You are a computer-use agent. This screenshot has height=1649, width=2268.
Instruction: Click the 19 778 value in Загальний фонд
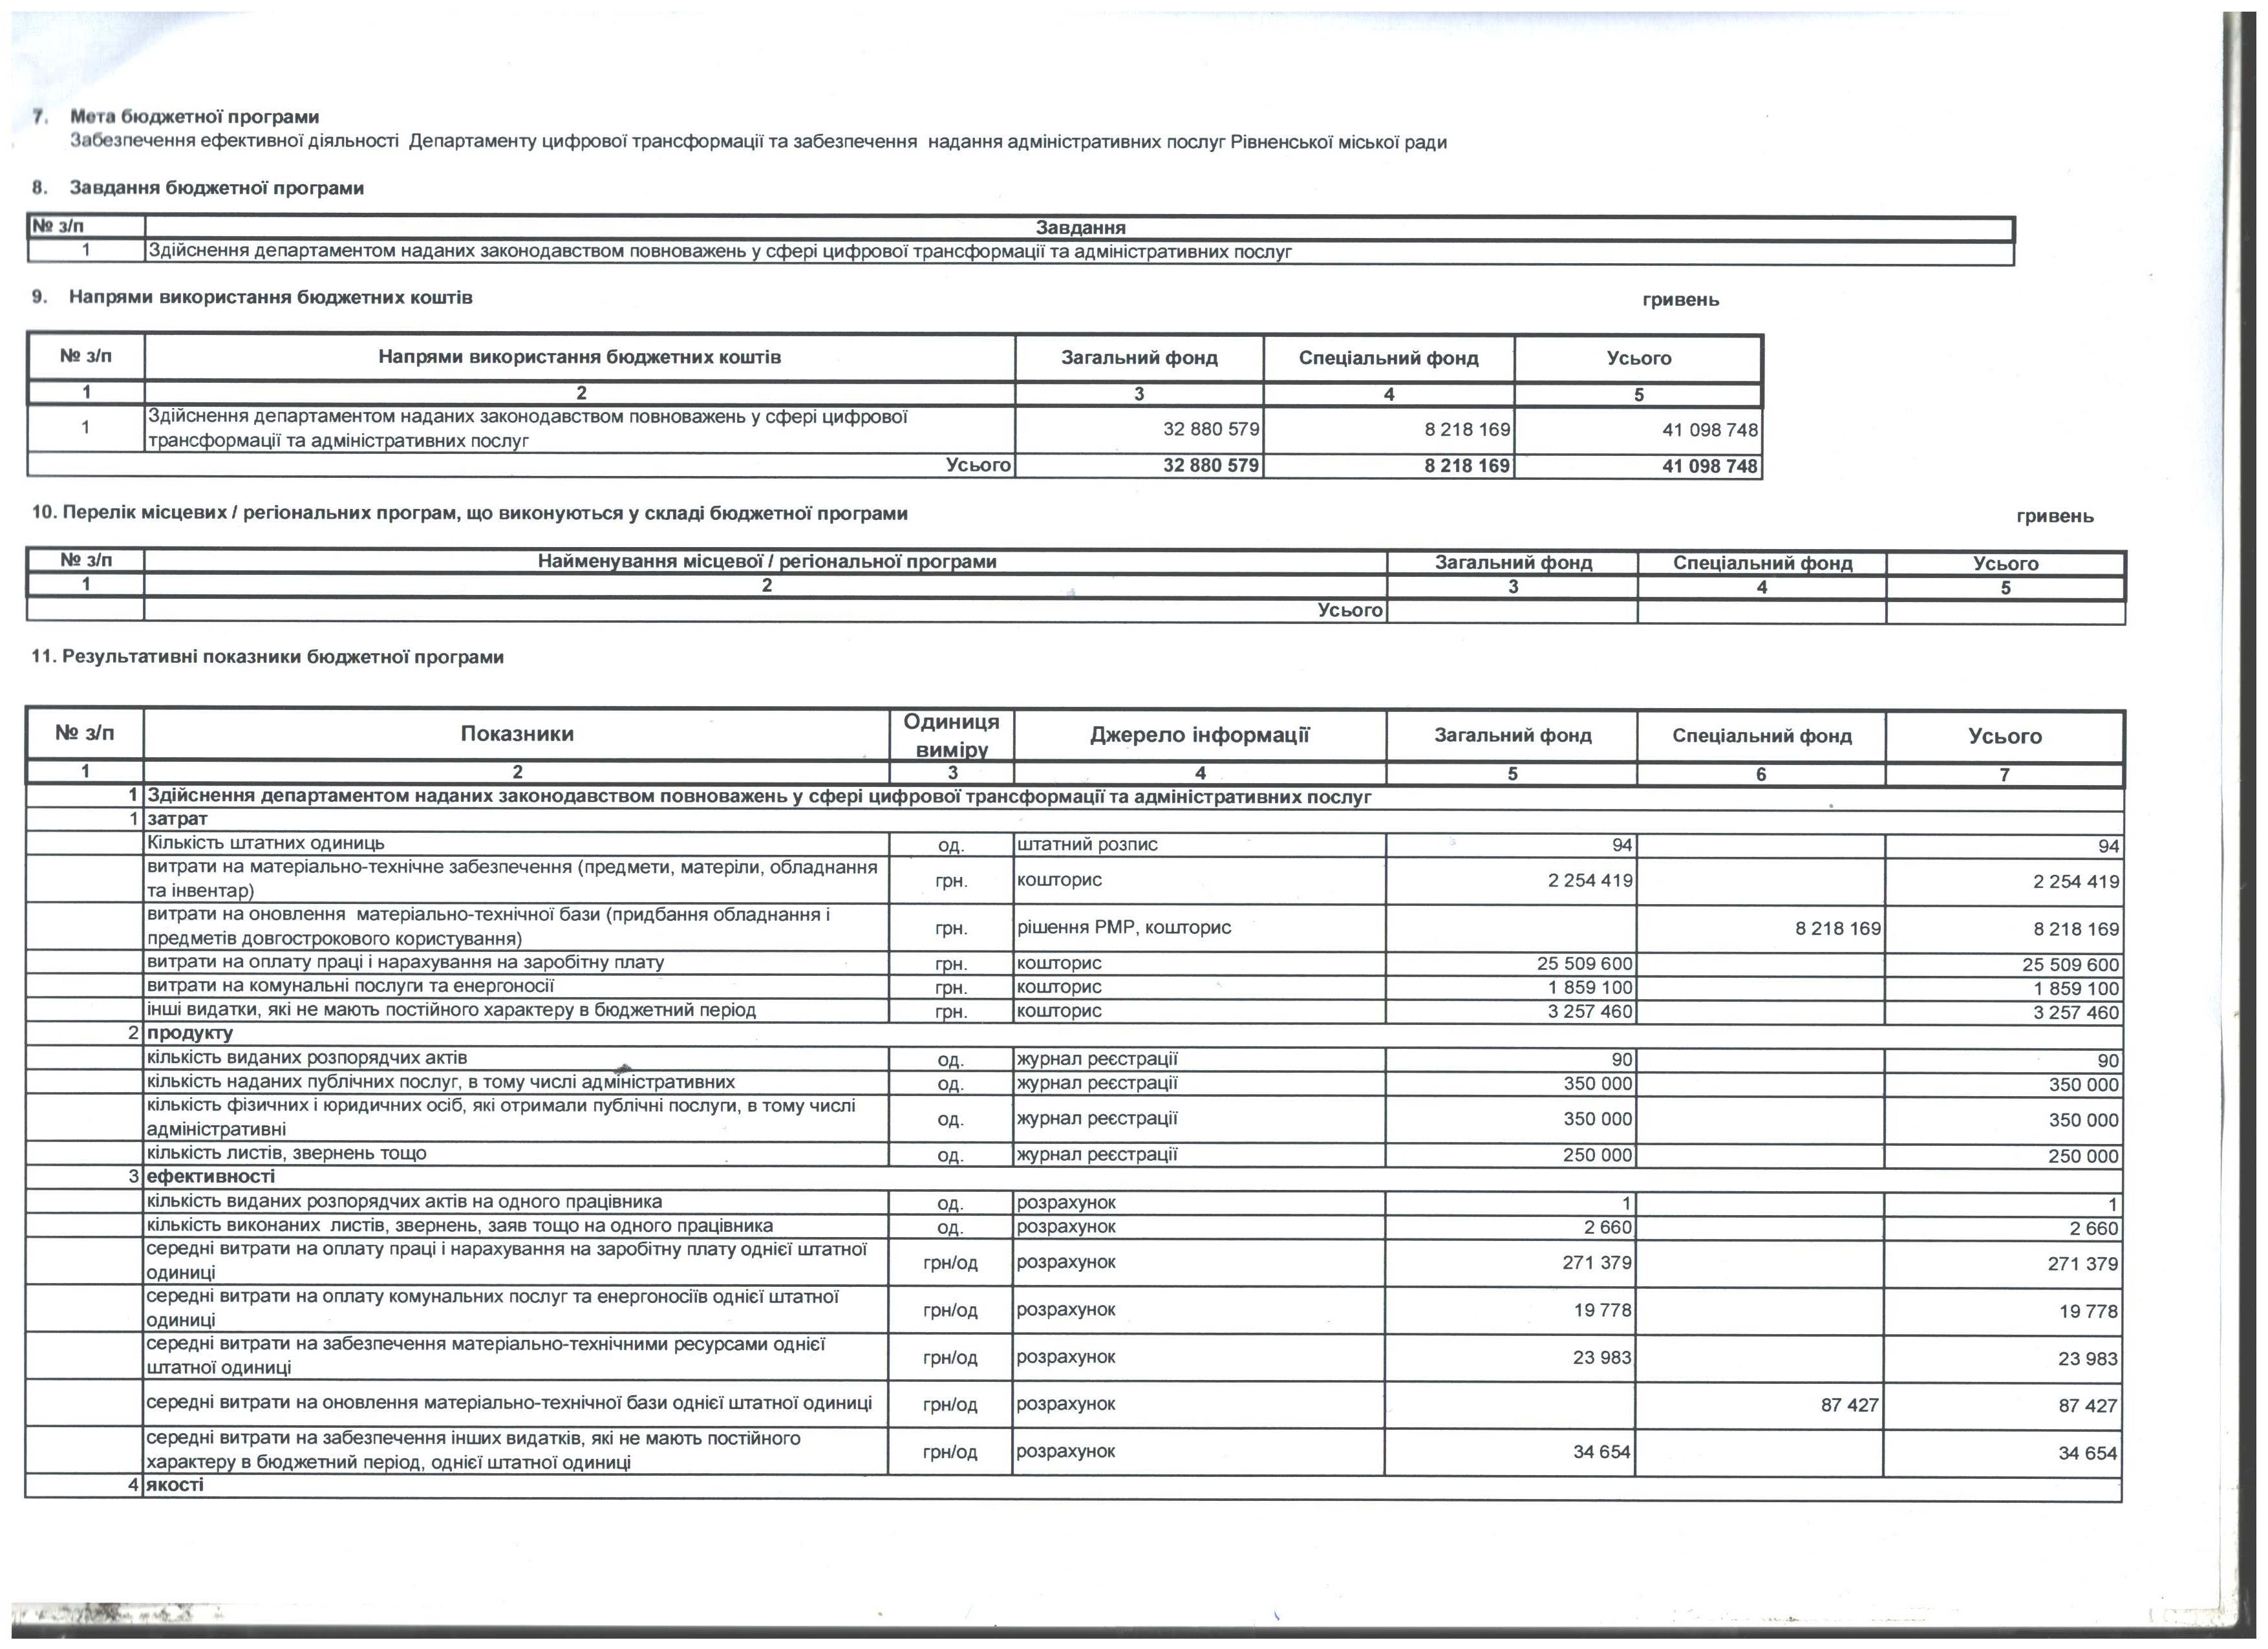(x=1602, y=1310)
